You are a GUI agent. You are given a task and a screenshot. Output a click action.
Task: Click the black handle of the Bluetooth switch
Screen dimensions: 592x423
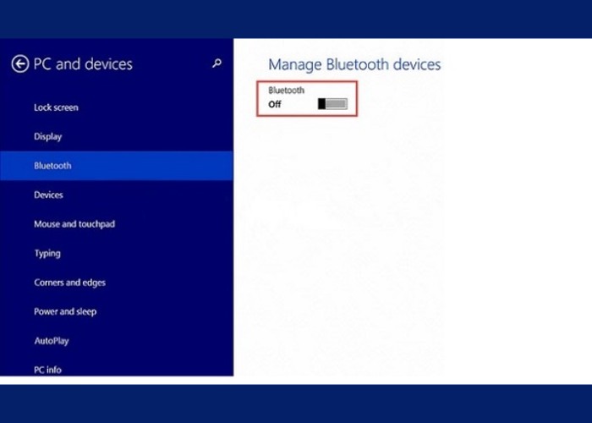pos(321,104)
